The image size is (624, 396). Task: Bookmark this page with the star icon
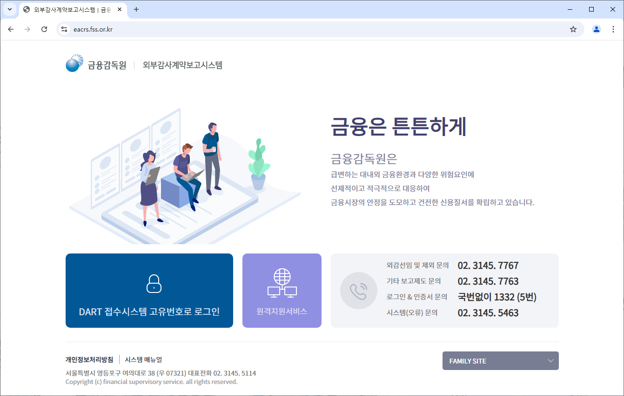[x=573, y=29]
